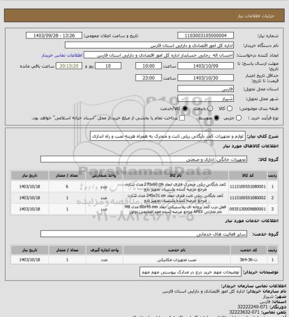Click the 270x60 cm movable cabinet item name
The image size is (289, 317).
175,187
